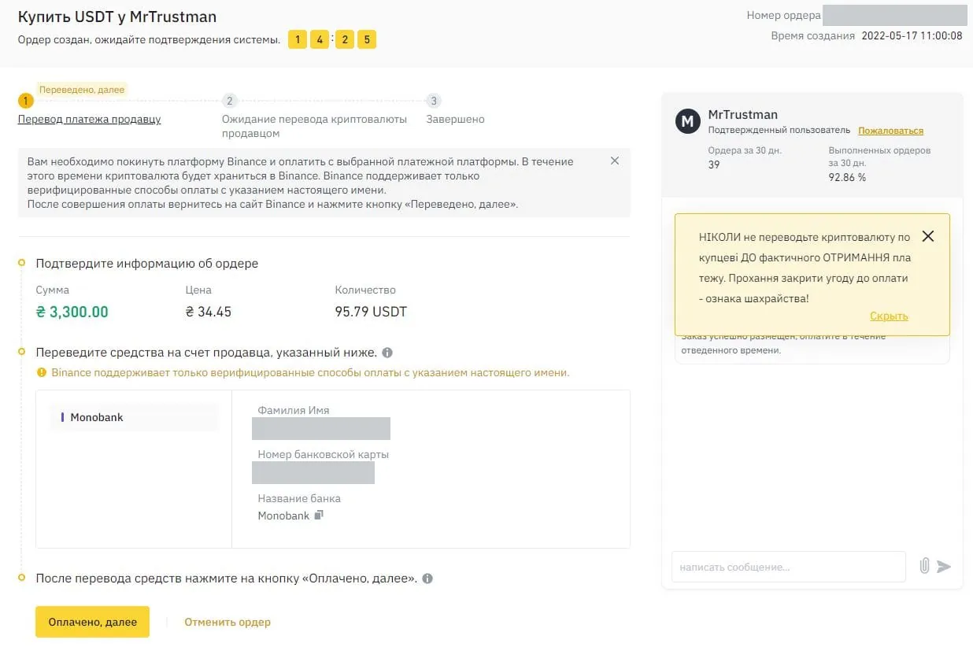The width and height of the screenshot is (973, 658).
Task: Click the 'Номер банковской карты' label
Action: coord(324,454)
